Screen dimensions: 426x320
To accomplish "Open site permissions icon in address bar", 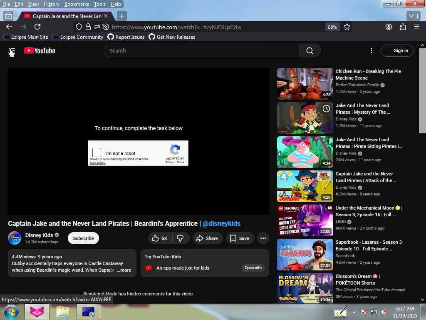I will point(97,27).
